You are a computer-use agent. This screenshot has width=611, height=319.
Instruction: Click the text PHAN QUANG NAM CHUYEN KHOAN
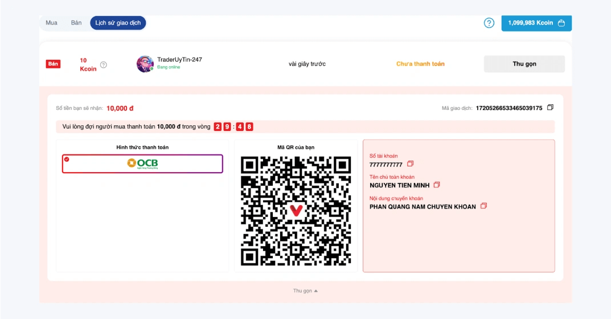coord(423,207)
